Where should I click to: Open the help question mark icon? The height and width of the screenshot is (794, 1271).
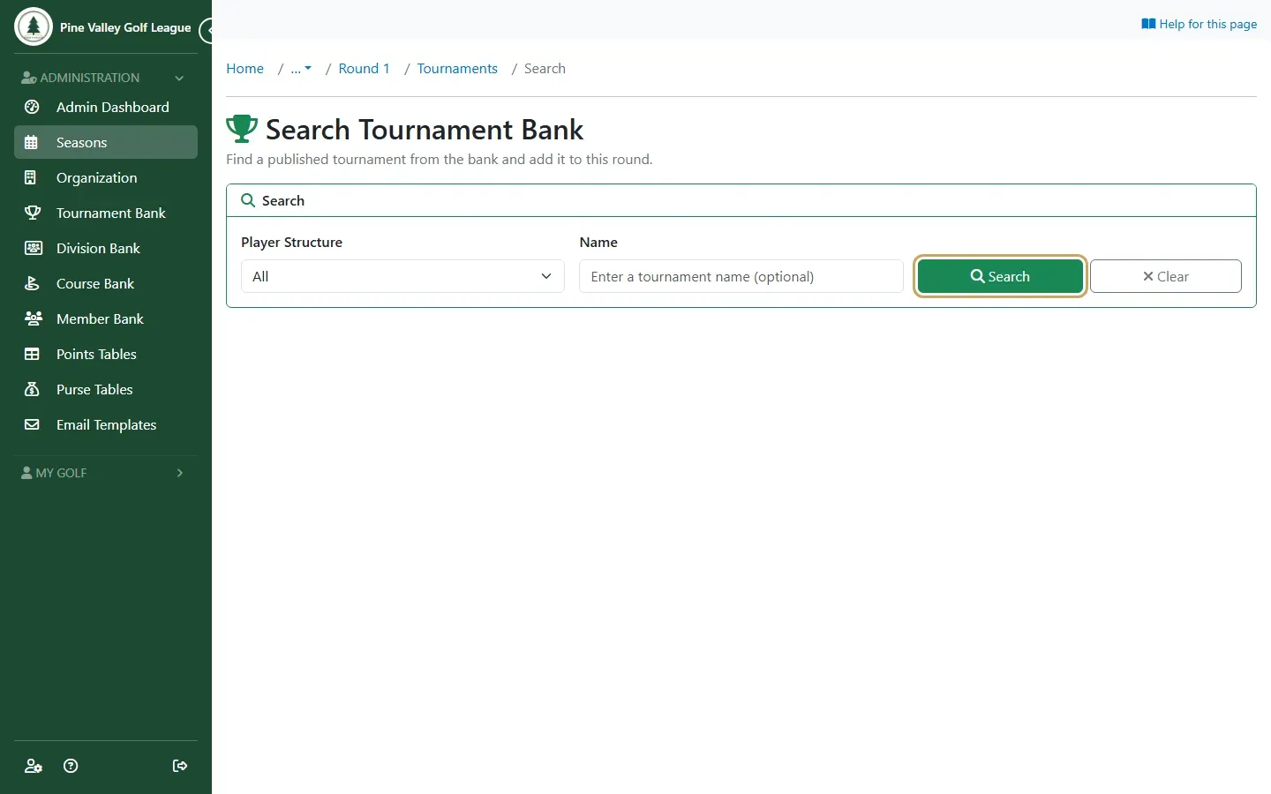point(71,766)
